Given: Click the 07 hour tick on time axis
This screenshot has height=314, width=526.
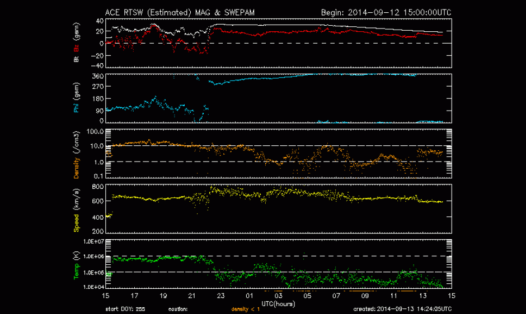Looking at the screenshot, I should [336, 296].
